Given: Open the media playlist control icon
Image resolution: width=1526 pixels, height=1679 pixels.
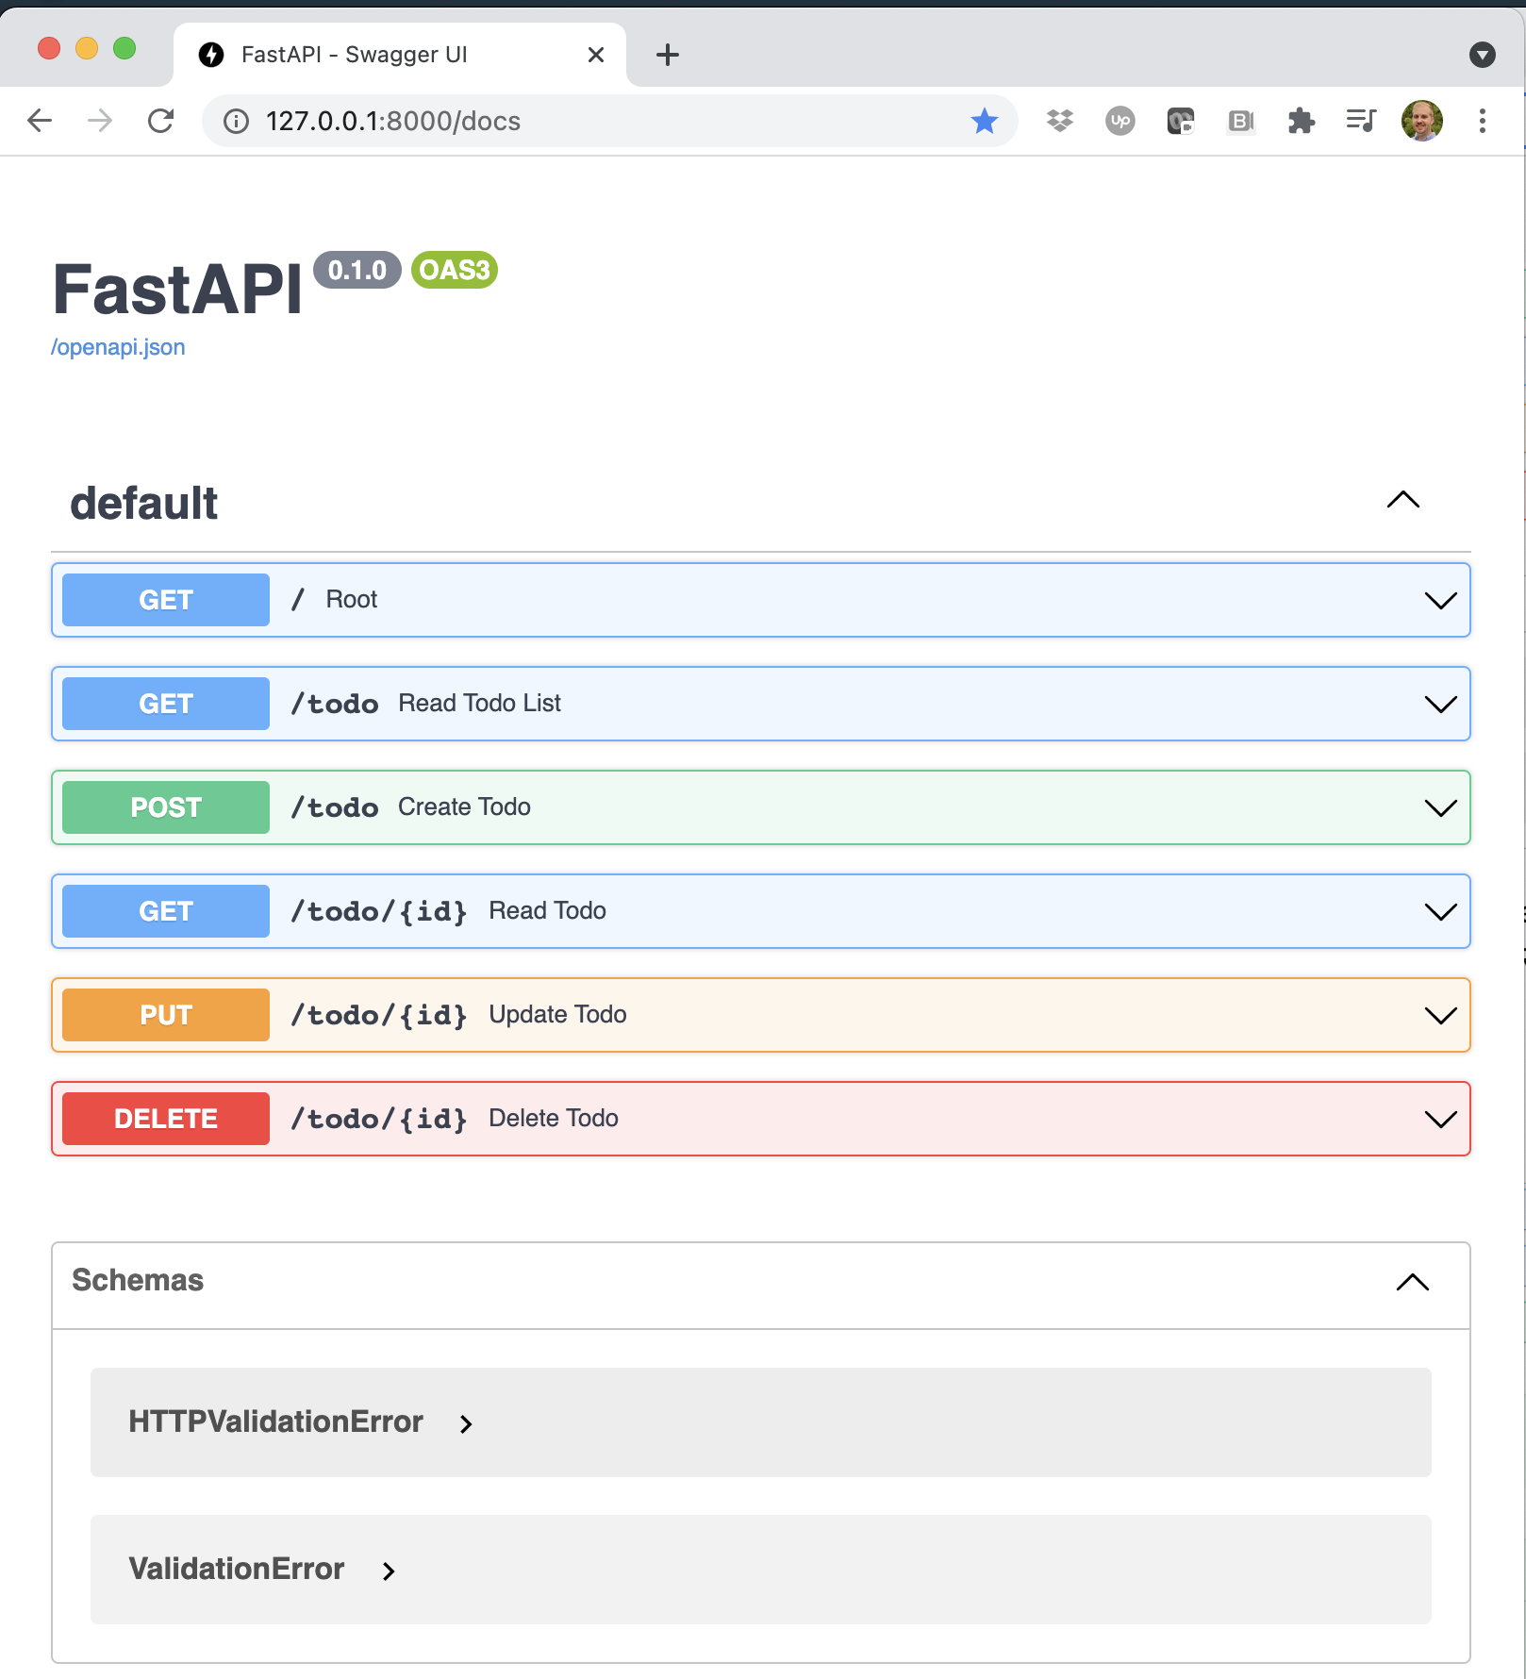Looking at the screenshot, I should click(x=1361, y=121).
